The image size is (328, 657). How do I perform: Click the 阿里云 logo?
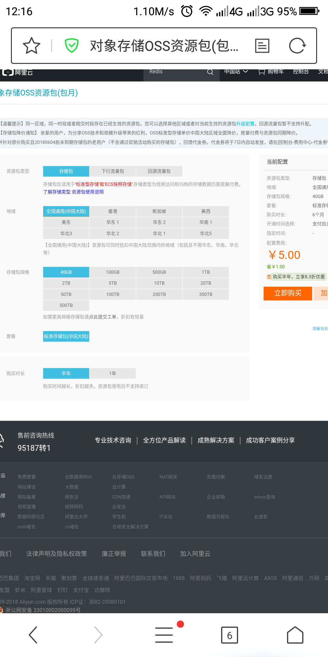(x=17, y=72)
